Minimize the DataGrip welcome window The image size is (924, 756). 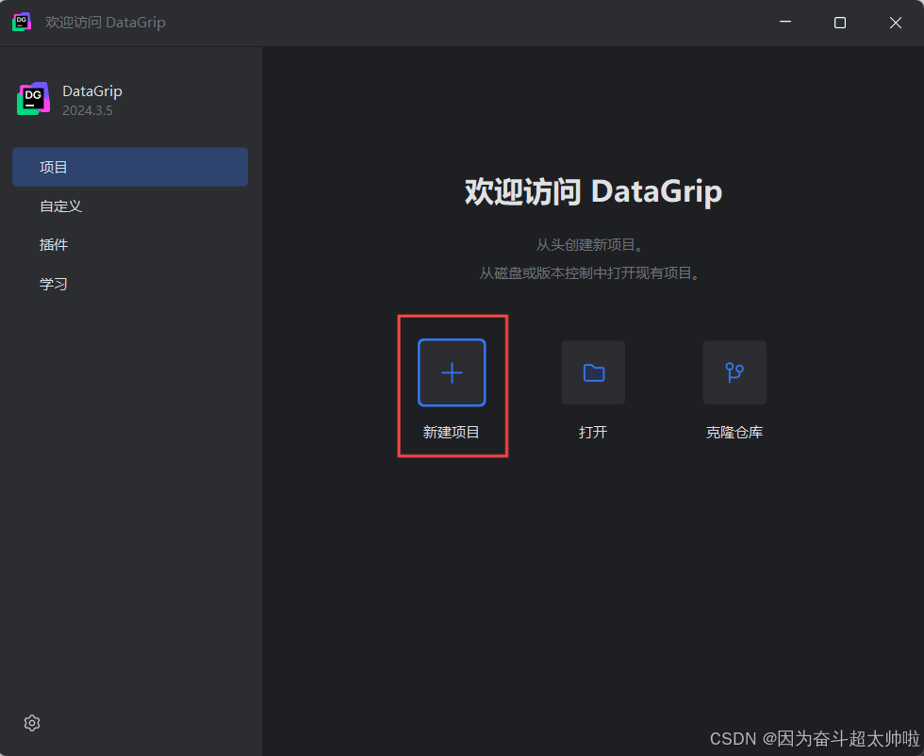(785, 23)
